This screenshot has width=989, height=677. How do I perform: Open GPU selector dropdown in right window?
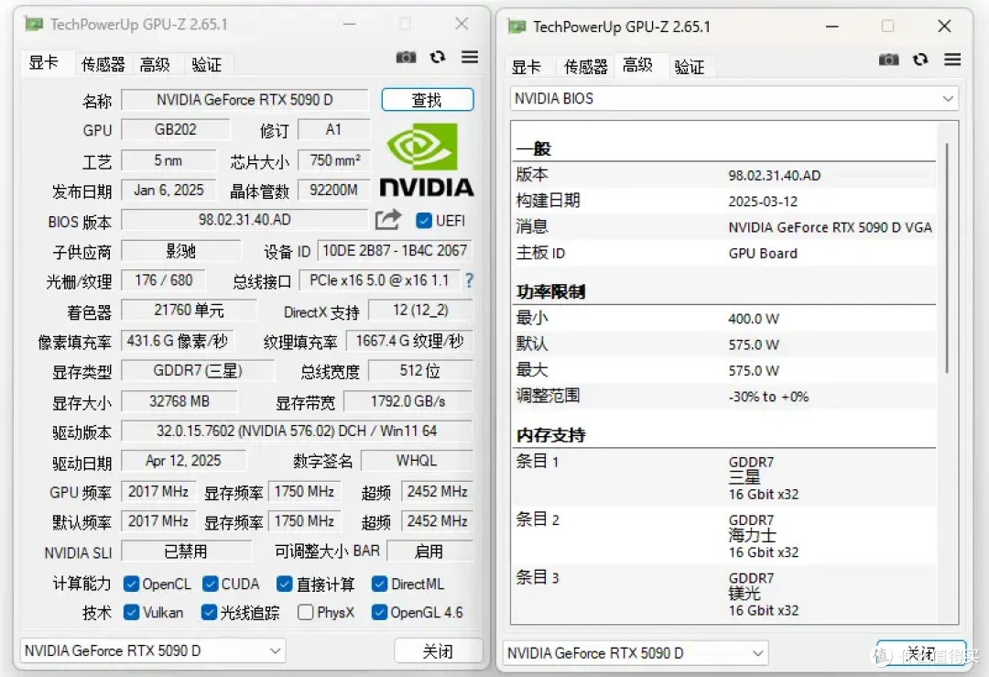(636, 653)
